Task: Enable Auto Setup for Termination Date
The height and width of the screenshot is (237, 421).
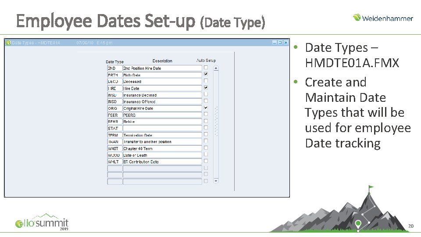Action: click(206, 134)
